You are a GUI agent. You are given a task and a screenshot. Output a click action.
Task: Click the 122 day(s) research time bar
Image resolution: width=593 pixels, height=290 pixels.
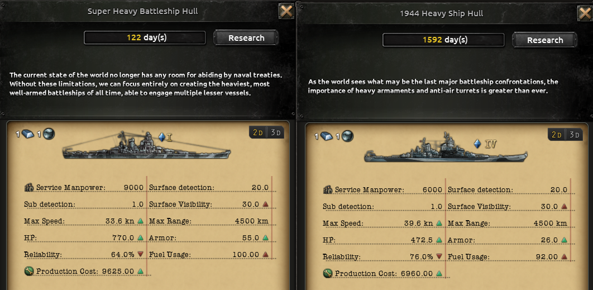[x=145, y=38]
